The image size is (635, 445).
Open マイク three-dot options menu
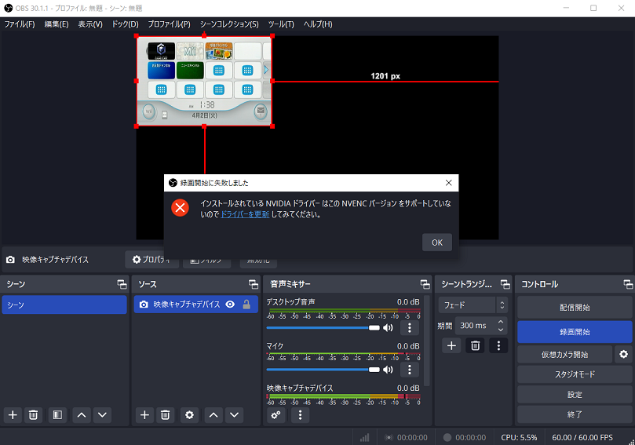pyautogui.click(x=410, y=370)
